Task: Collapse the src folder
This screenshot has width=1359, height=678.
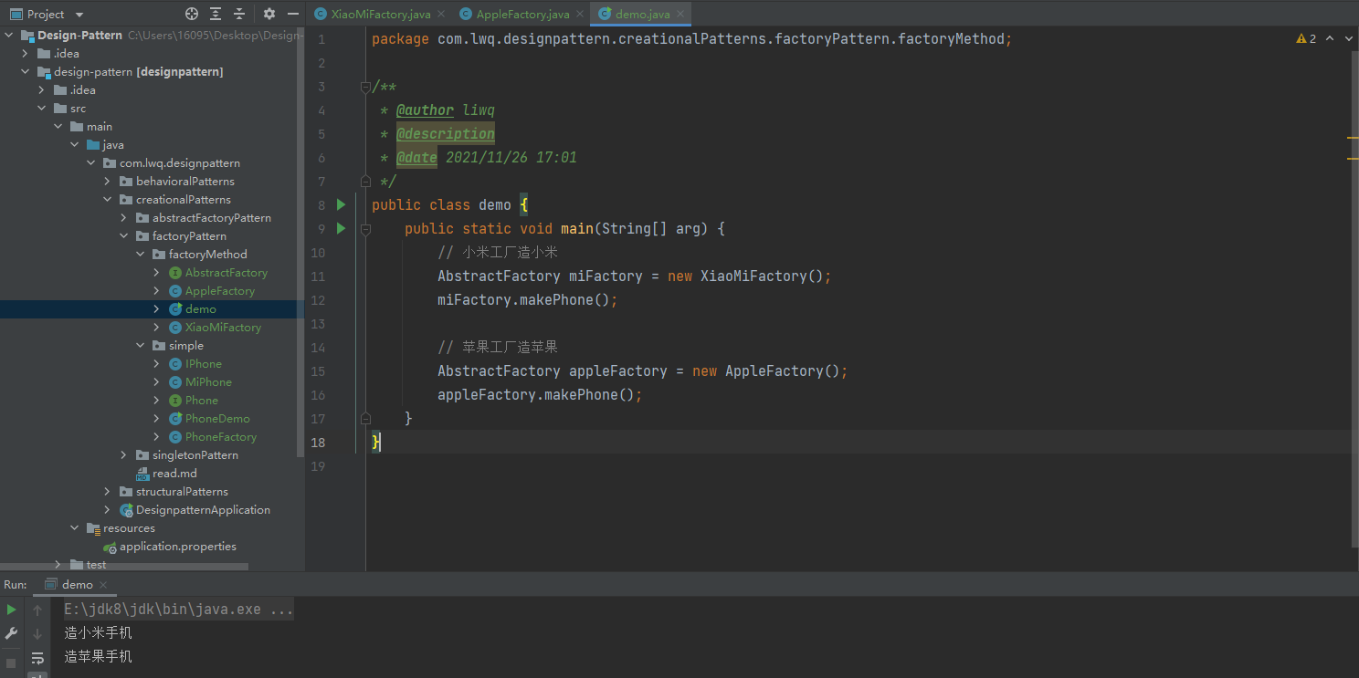Action: point(42,109)
